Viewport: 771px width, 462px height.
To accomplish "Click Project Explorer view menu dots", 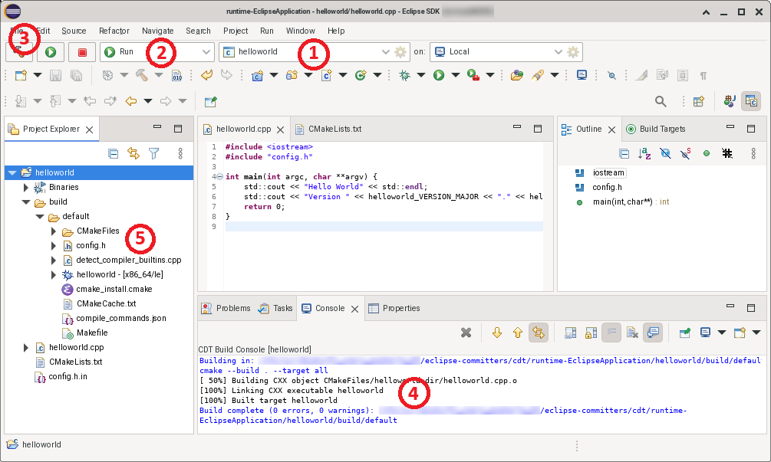I will [180, 154].
